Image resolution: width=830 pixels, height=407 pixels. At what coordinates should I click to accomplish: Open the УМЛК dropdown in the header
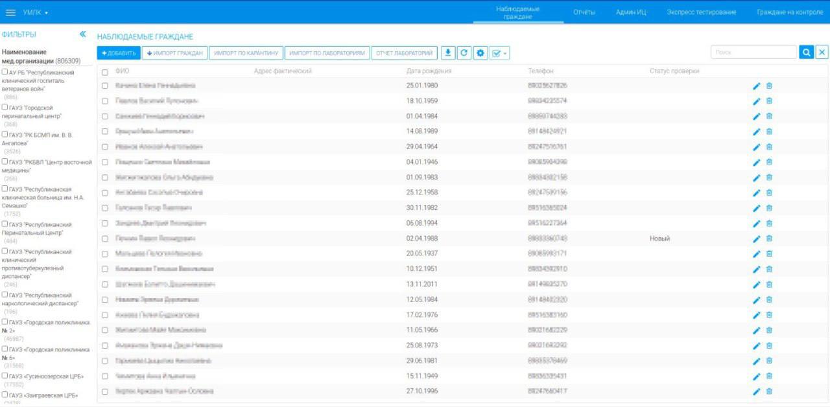36,12
